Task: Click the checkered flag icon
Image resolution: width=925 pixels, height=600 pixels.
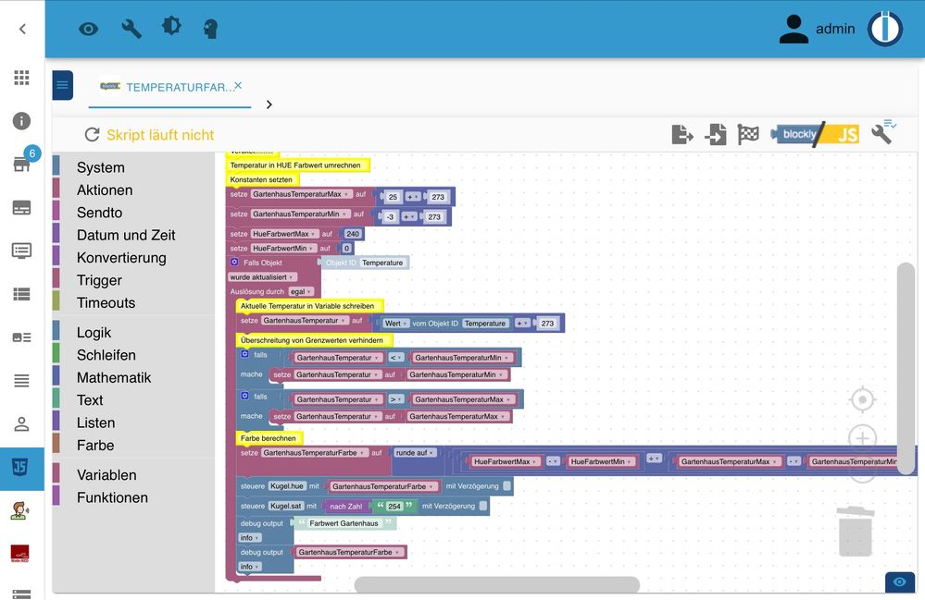Action: click(748, 135)
